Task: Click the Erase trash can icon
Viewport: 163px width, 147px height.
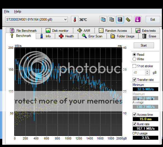Action: point(144,36)
